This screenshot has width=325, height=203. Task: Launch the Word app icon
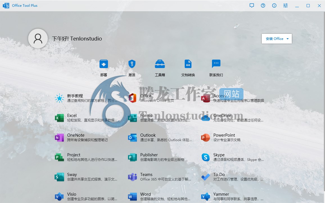pyautogui.click(x=132, y=197)
